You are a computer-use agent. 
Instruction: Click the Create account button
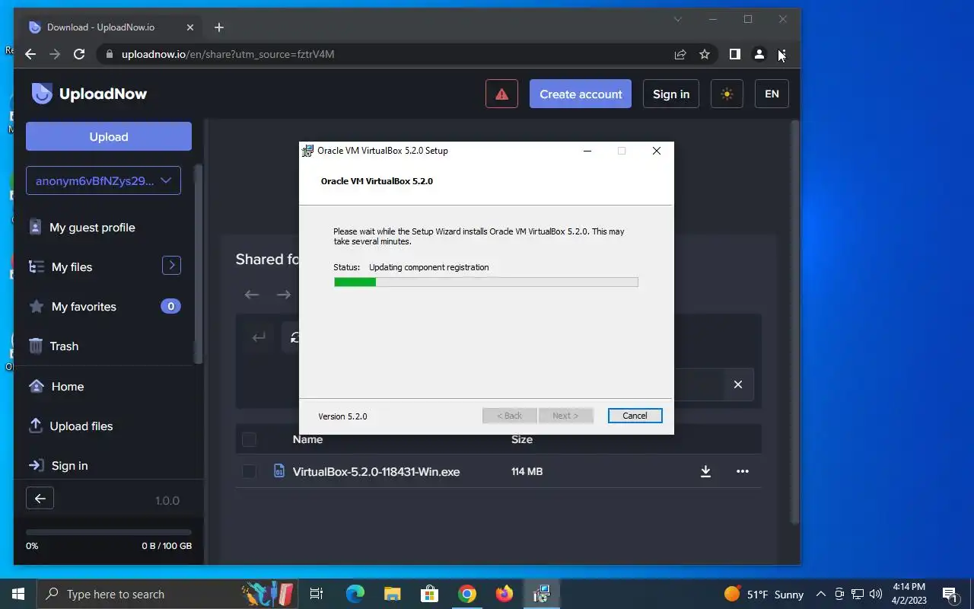(581, 94)
